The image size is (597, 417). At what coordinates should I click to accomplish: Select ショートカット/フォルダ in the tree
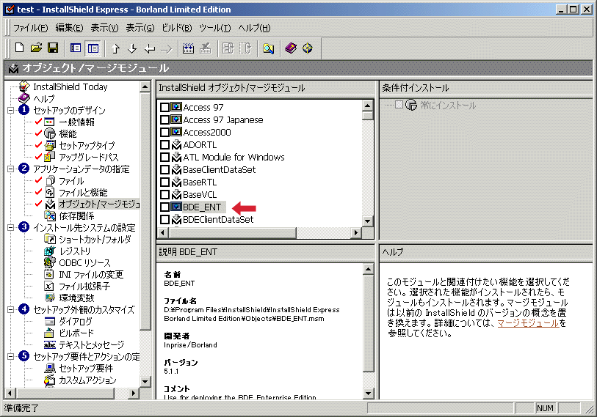(95, 240)
